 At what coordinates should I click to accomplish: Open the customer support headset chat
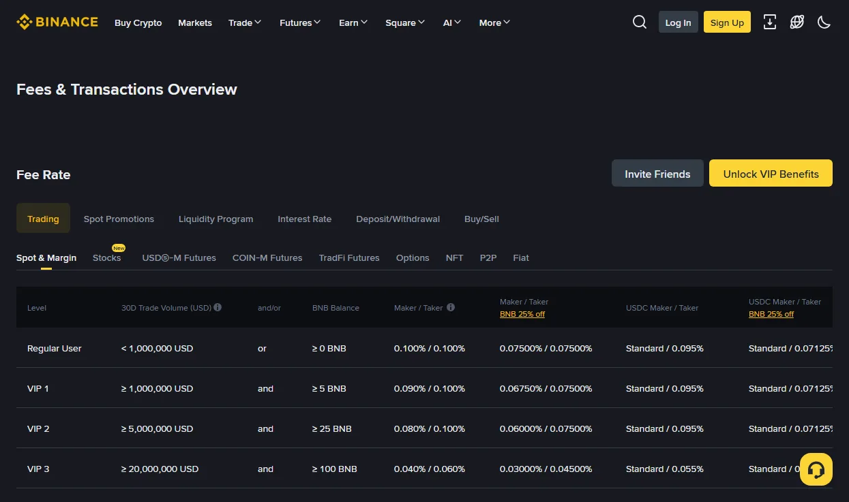click(816, 469)
